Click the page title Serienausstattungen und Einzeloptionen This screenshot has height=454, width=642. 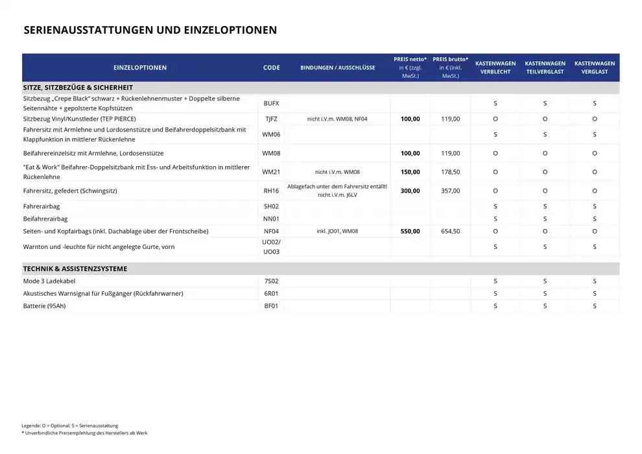[150, 30]
